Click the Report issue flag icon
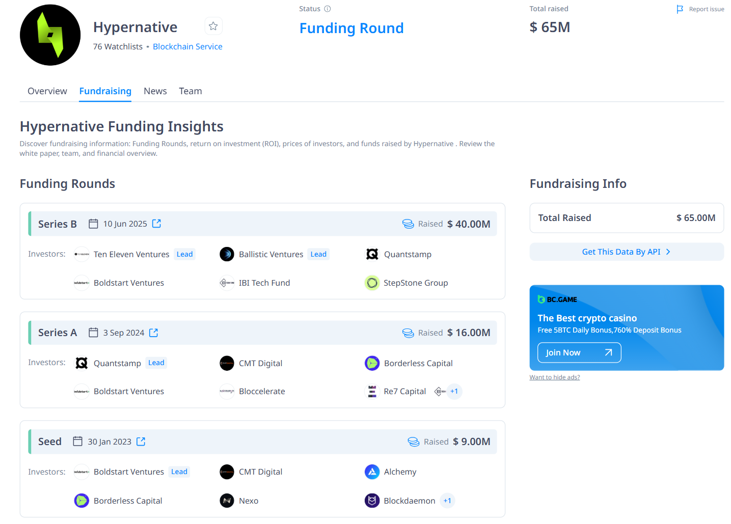731x524 pixels. 680,9
